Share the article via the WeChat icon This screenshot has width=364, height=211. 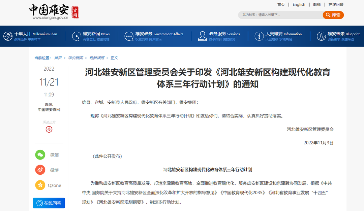[40, 155]
